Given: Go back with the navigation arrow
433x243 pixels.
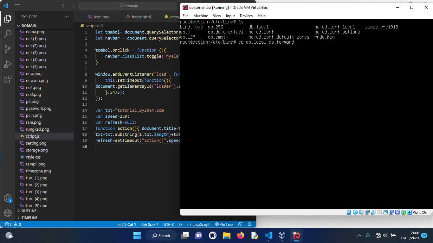Looking at the screenshot, I should click(x=64, y=6).
